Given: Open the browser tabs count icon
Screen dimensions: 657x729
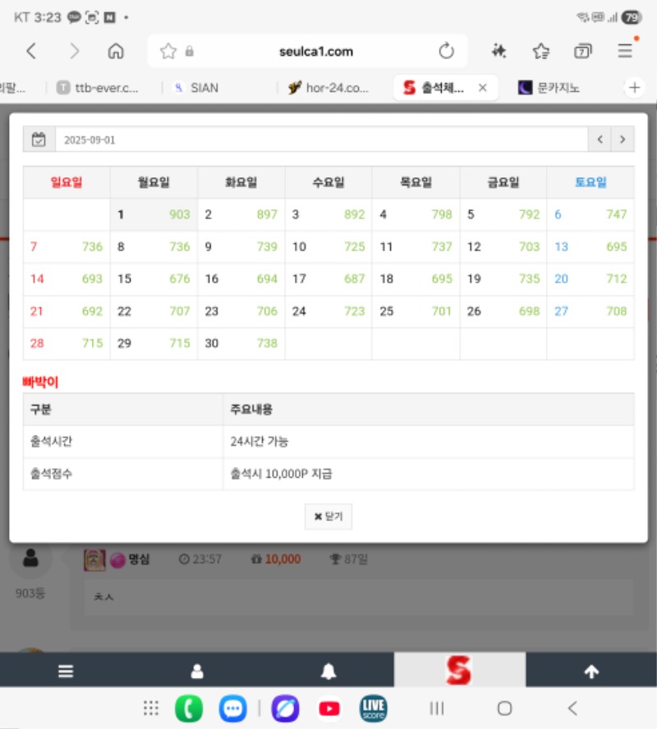Looking at the screenshot, I should pyautogui.click(x=583, y=51).
